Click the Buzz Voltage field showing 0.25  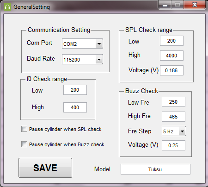(x=173, y=145)
